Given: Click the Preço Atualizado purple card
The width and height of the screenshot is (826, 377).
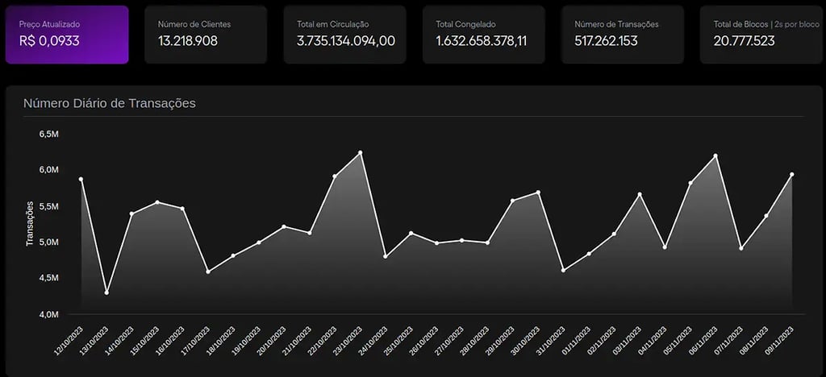Looking at the screenshot, I should 67,35.
